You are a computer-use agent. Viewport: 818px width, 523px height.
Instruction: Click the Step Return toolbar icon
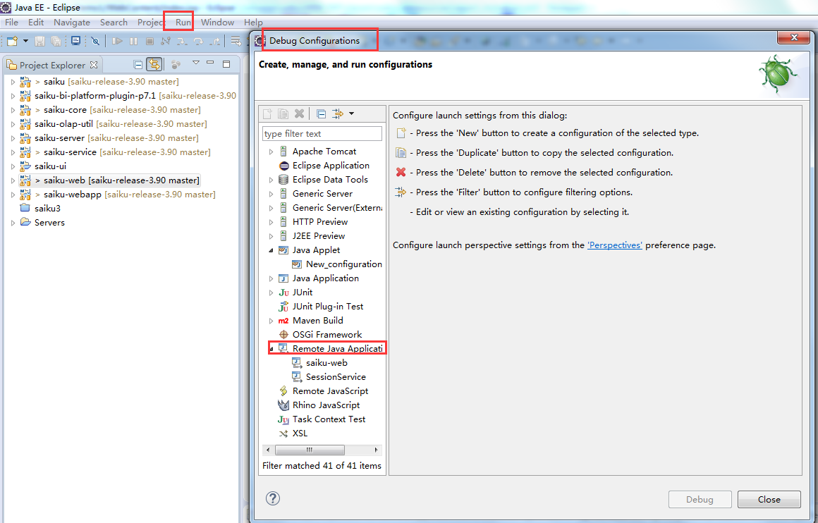click(214, 41)
